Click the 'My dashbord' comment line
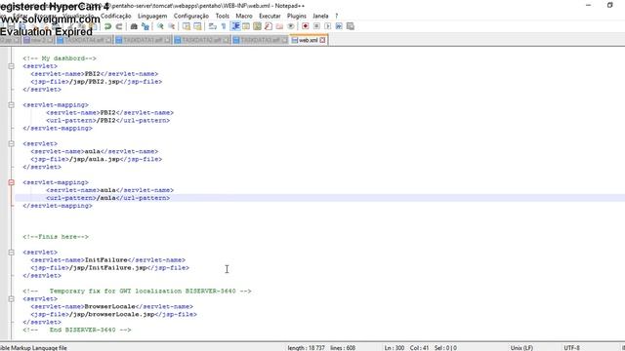 (x=60, y=58)
